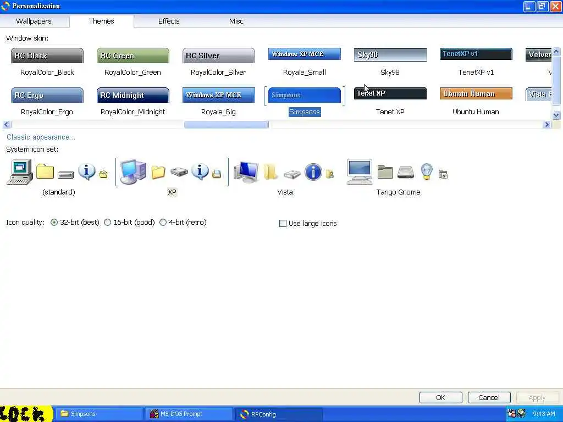Viewport: 563px width, 422px height.
Task: Choose the XP set computer icon
Action: click(133, 171)
